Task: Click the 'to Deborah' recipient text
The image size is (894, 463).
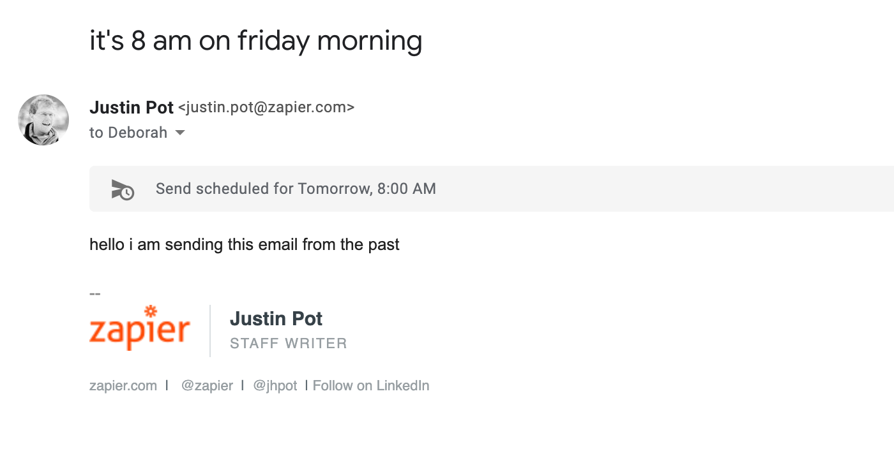Action: 128,133
